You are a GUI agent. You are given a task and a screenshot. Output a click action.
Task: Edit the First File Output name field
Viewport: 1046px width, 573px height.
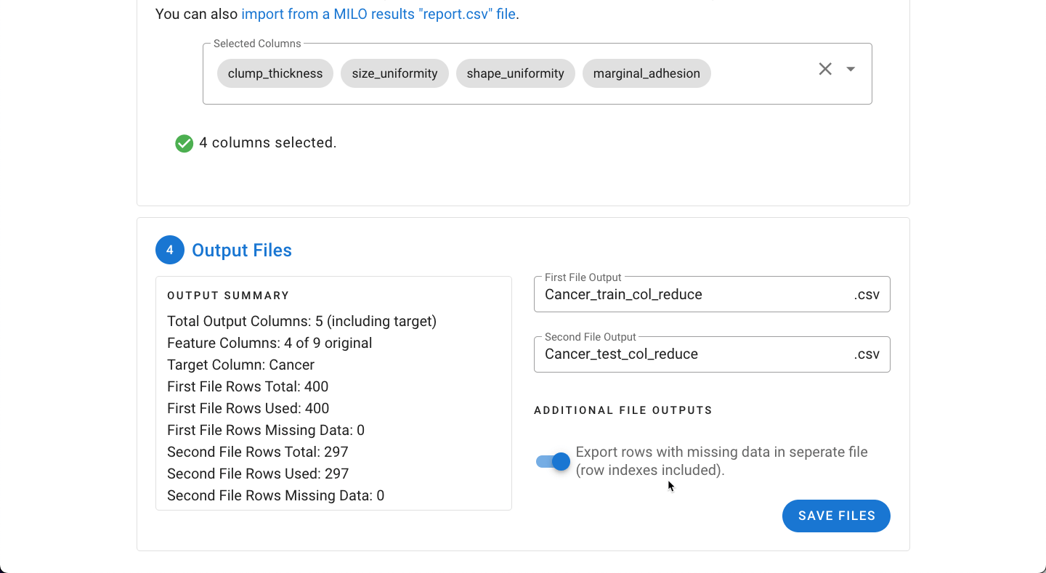[x=712, y=294]
